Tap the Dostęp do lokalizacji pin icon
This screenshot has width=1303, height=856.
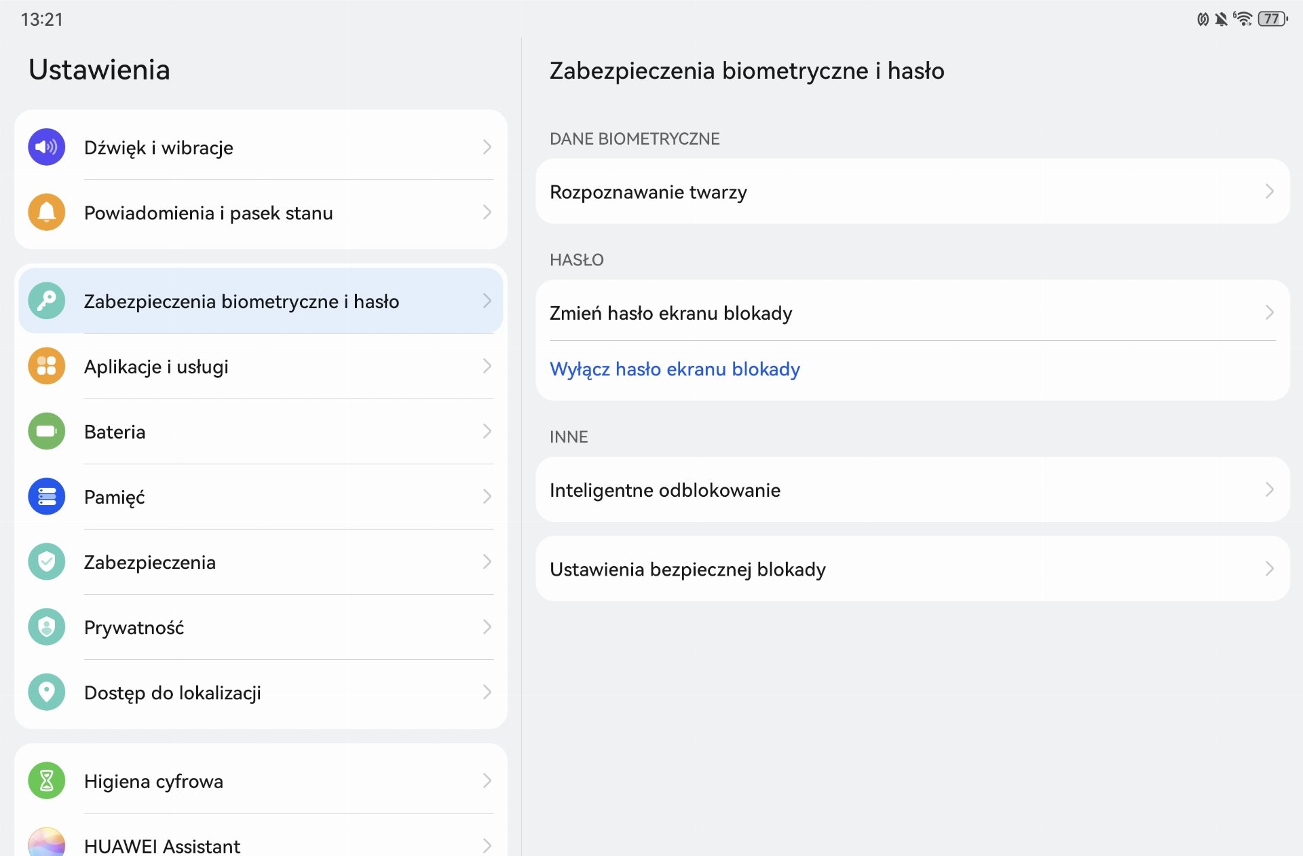coord(46,692)
